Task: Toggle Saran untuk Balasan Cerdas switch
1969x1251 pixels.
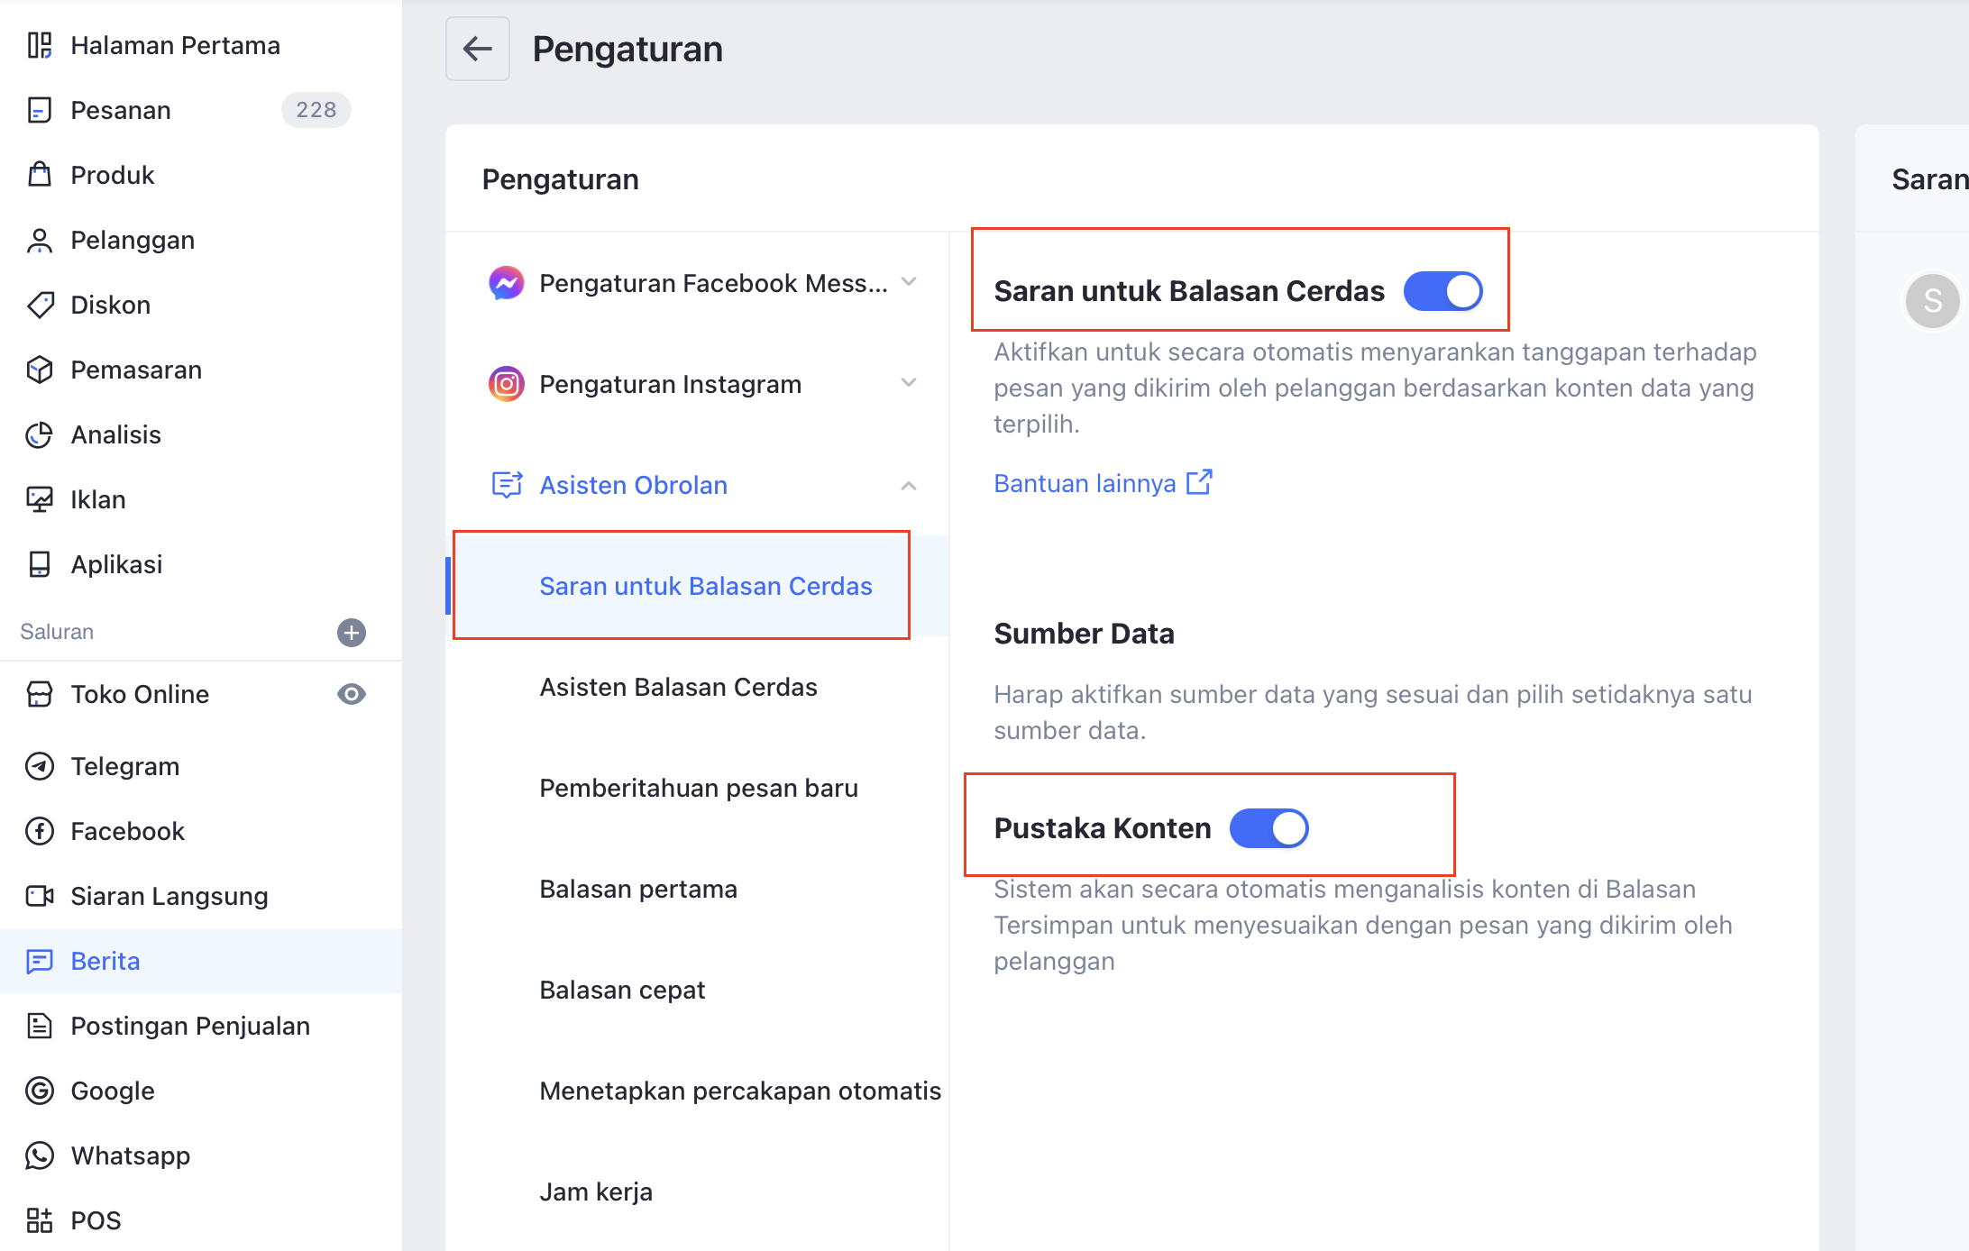Action: point(1442,291)
